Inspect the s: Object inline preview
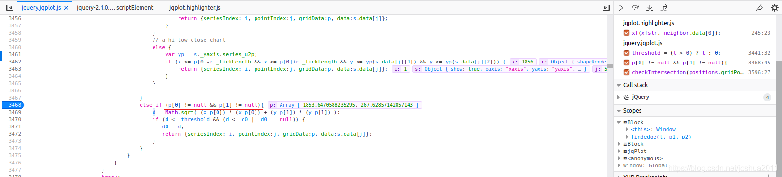Image resolution: width=782 pixels, height=177 pixels. click(x=500, y=69)
